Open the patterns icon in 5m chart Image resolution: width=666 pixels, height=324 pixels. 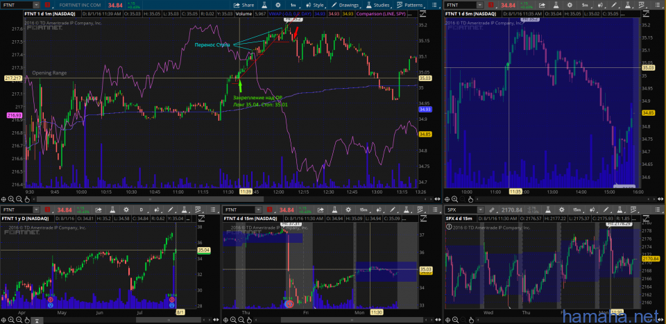pos(642,5)
